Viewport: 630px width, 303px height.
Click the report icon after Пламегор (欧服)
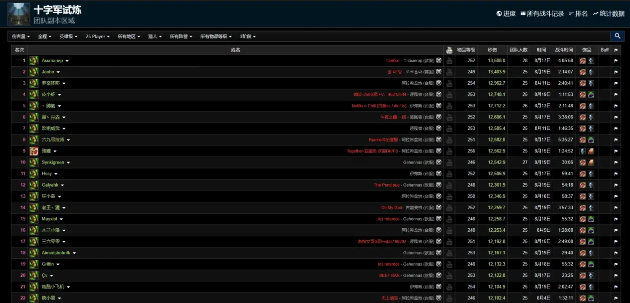(439, 61)
